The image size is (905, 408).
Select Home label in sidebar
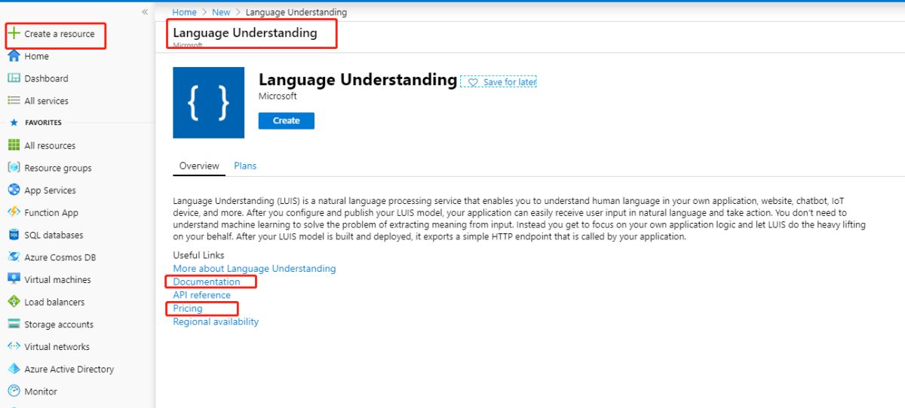[x=36, y=56]
